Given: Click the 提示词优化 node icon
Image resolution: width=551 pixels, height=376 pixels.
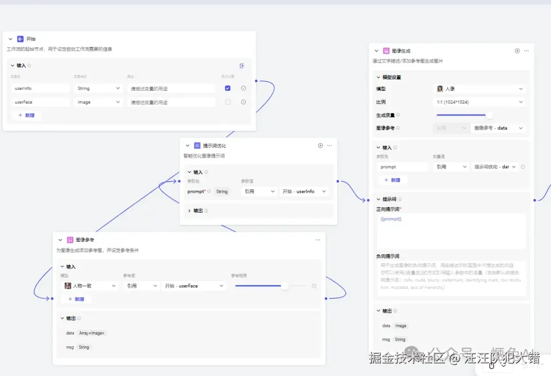Looking at the screenshot, I should pyautogui.click(x=197, y=145).
